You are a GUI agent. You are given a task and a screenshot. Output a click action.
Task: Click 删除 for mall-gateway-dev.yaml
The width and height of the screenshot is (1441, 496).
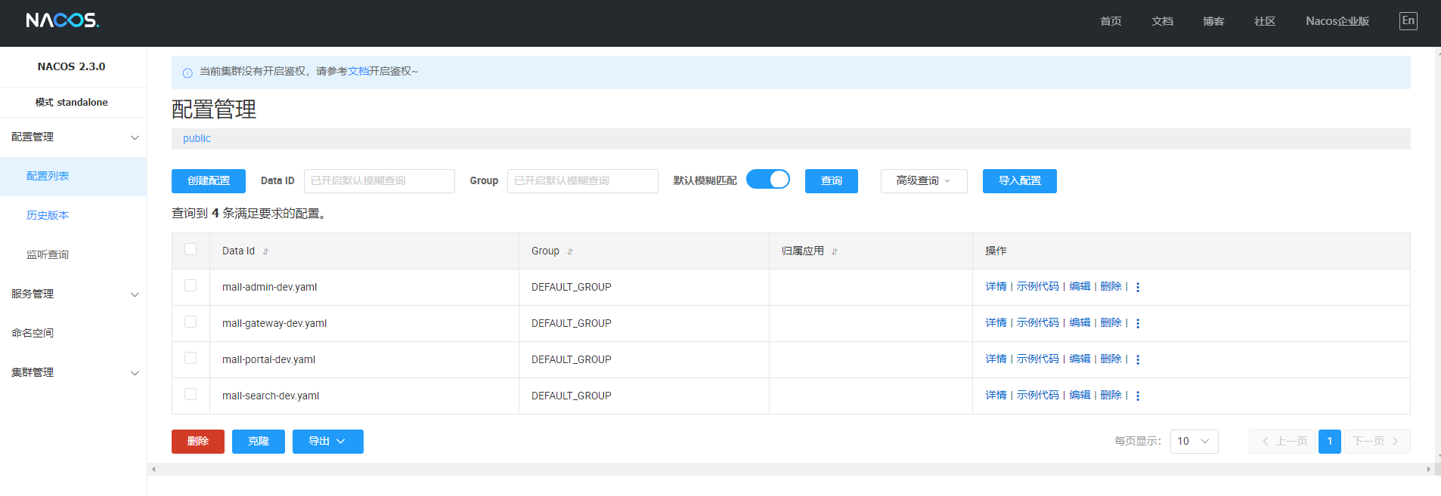(1111, 323)
